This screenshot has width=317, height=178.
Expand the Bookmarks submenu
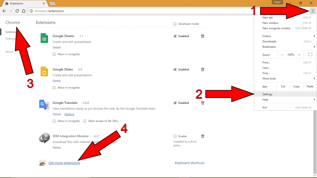[285, 47]
